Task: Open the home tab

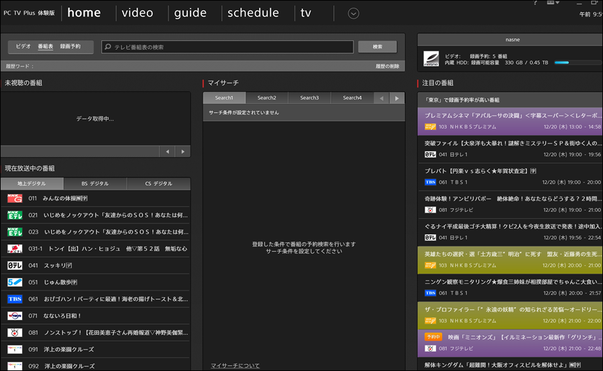Action: (x=84, y=13)
